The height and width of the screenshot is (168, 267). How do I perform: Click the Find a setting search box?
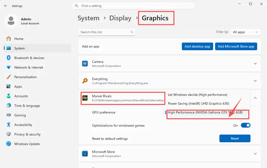tap(133, 6)
